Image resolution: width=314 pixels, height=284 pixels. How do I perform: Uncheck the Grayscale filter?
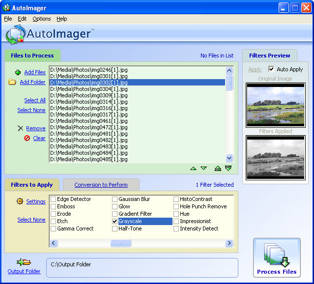pyautogui.click(x=114, y=222)
